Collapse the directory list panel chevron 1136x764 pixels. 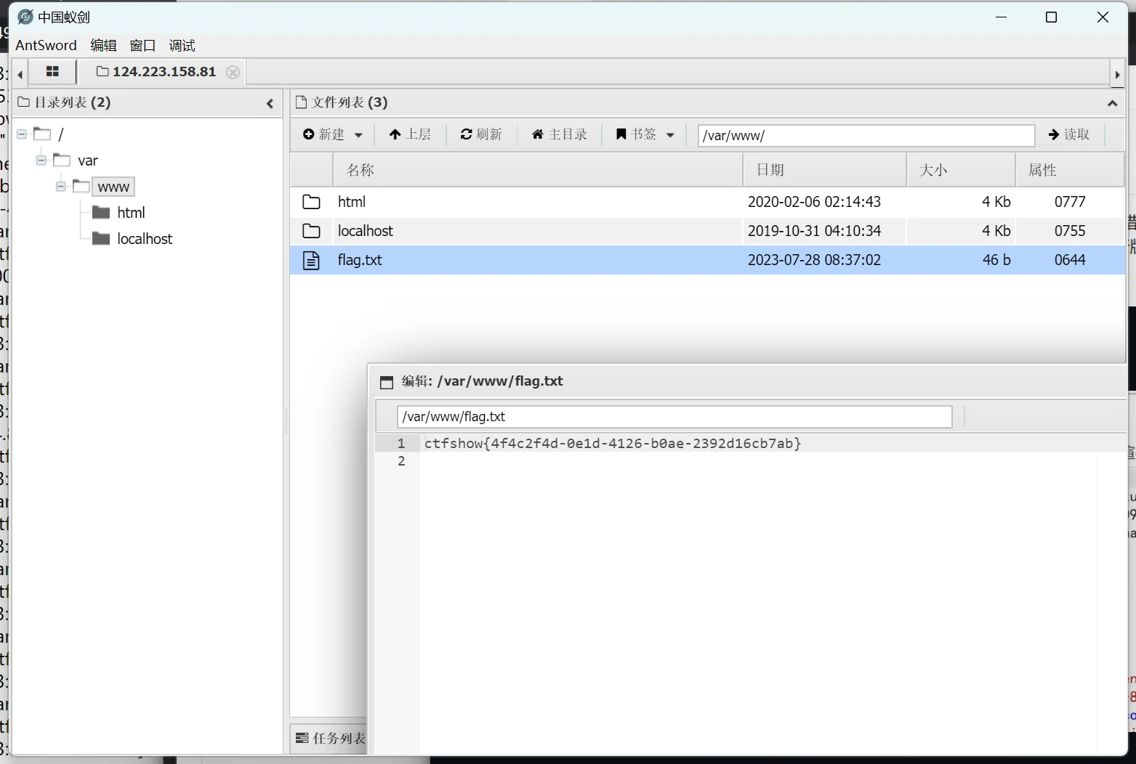pyautogui.click(x=270, y=103)
